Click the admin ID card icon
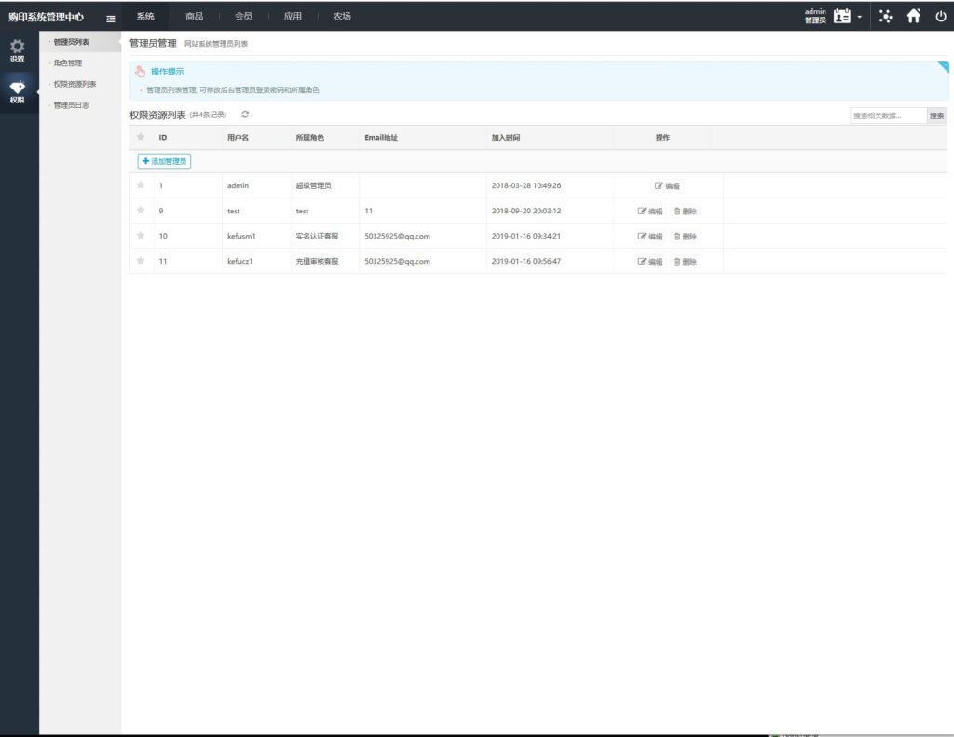Screen dimensions: 954x737 (x=842, y=16)
